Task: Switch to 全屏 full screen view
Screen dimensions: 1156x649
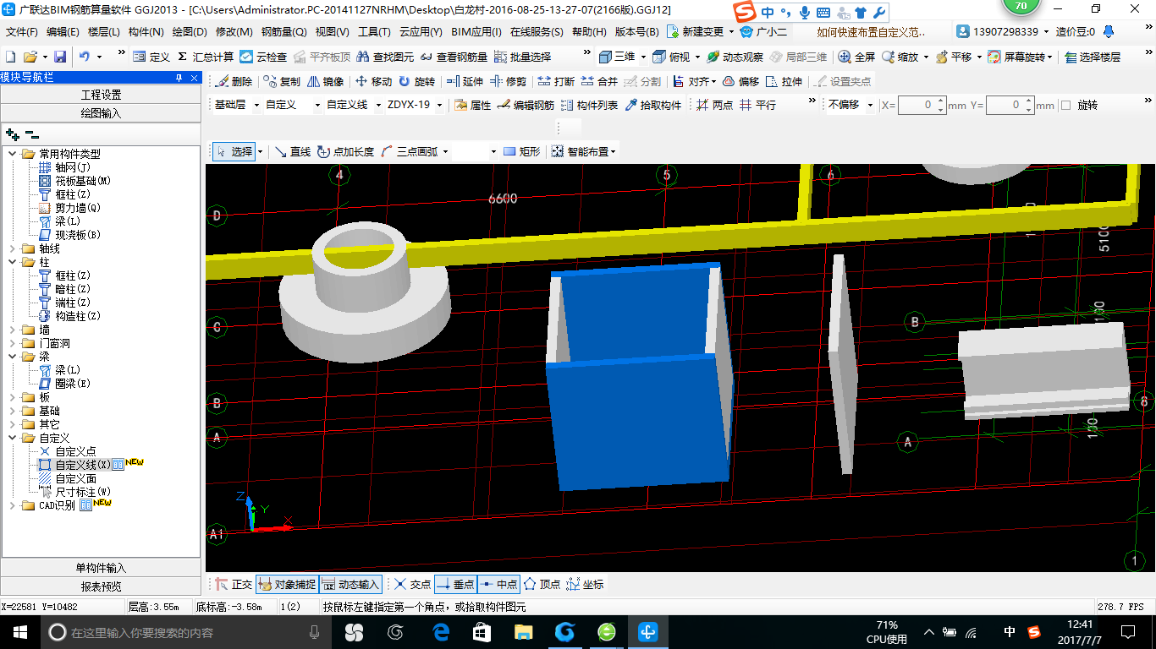Action: click(x=856, y=57)
